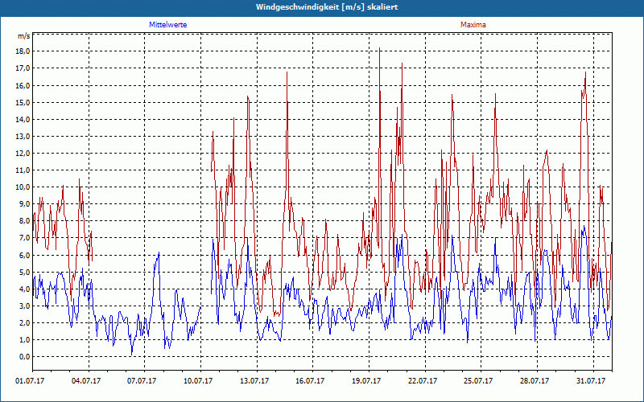Click the 5,0 y-axis value
644x402 pixels.
click(x=24, y=272)
